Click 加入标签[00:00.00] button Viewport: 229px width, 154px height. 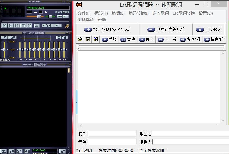pos(108,30)
